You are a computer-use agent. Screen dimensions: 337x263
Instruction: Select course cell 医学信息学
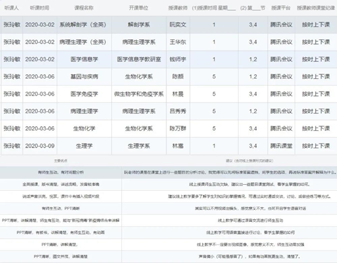pyautogui.click(x=84, y=59)
